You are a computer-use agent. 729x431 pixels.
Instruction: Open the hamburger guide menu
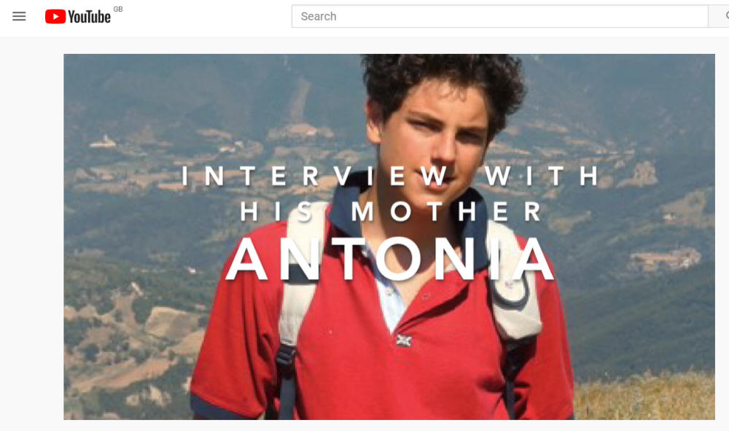19,17
